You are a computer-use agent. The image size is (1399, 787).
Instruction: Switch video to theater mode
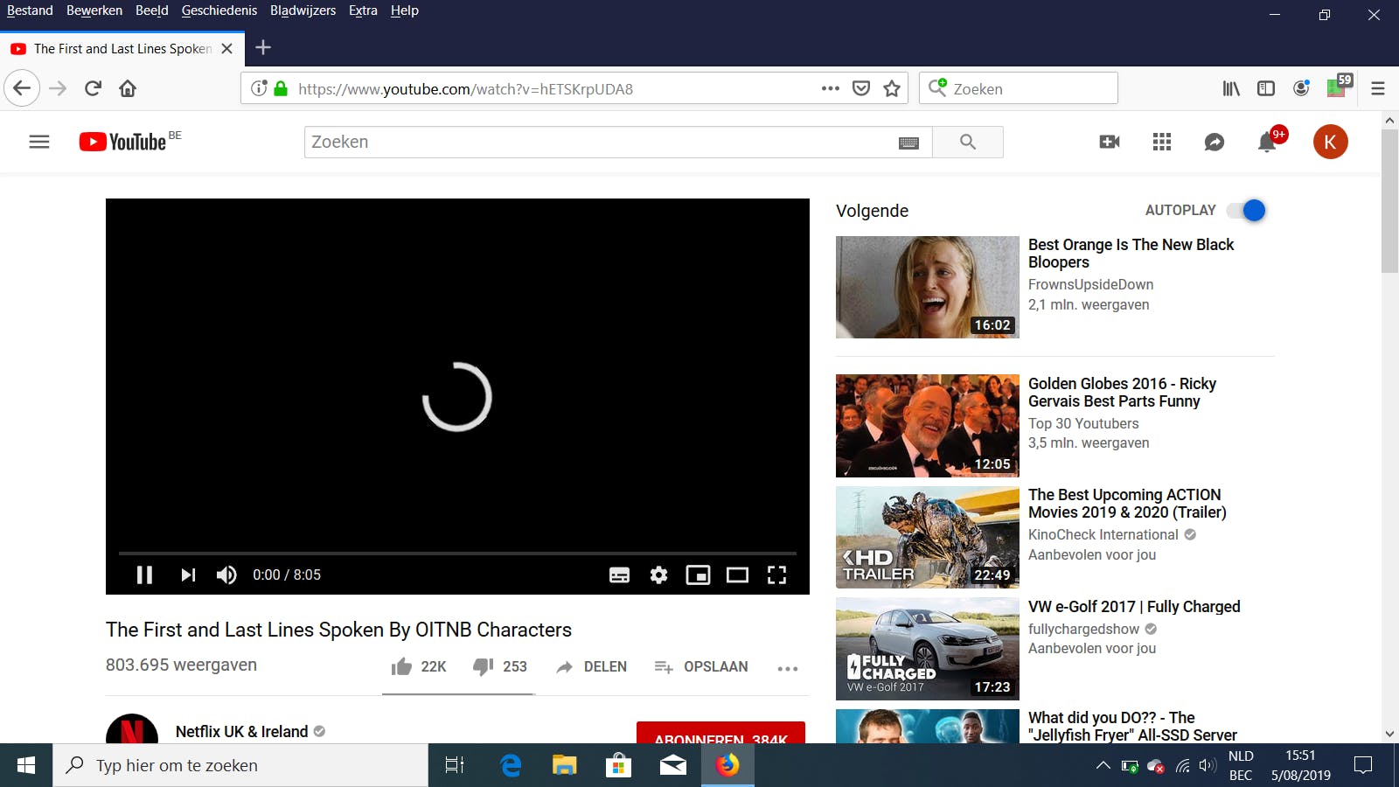click(x=737, y=575)
